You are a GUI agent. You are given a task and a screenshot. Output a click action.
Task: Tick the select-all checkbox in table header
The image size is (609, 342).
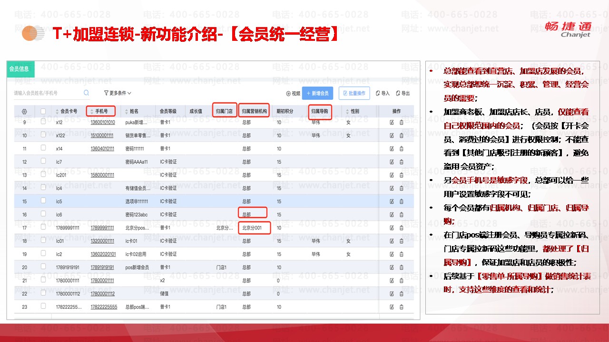43,112
